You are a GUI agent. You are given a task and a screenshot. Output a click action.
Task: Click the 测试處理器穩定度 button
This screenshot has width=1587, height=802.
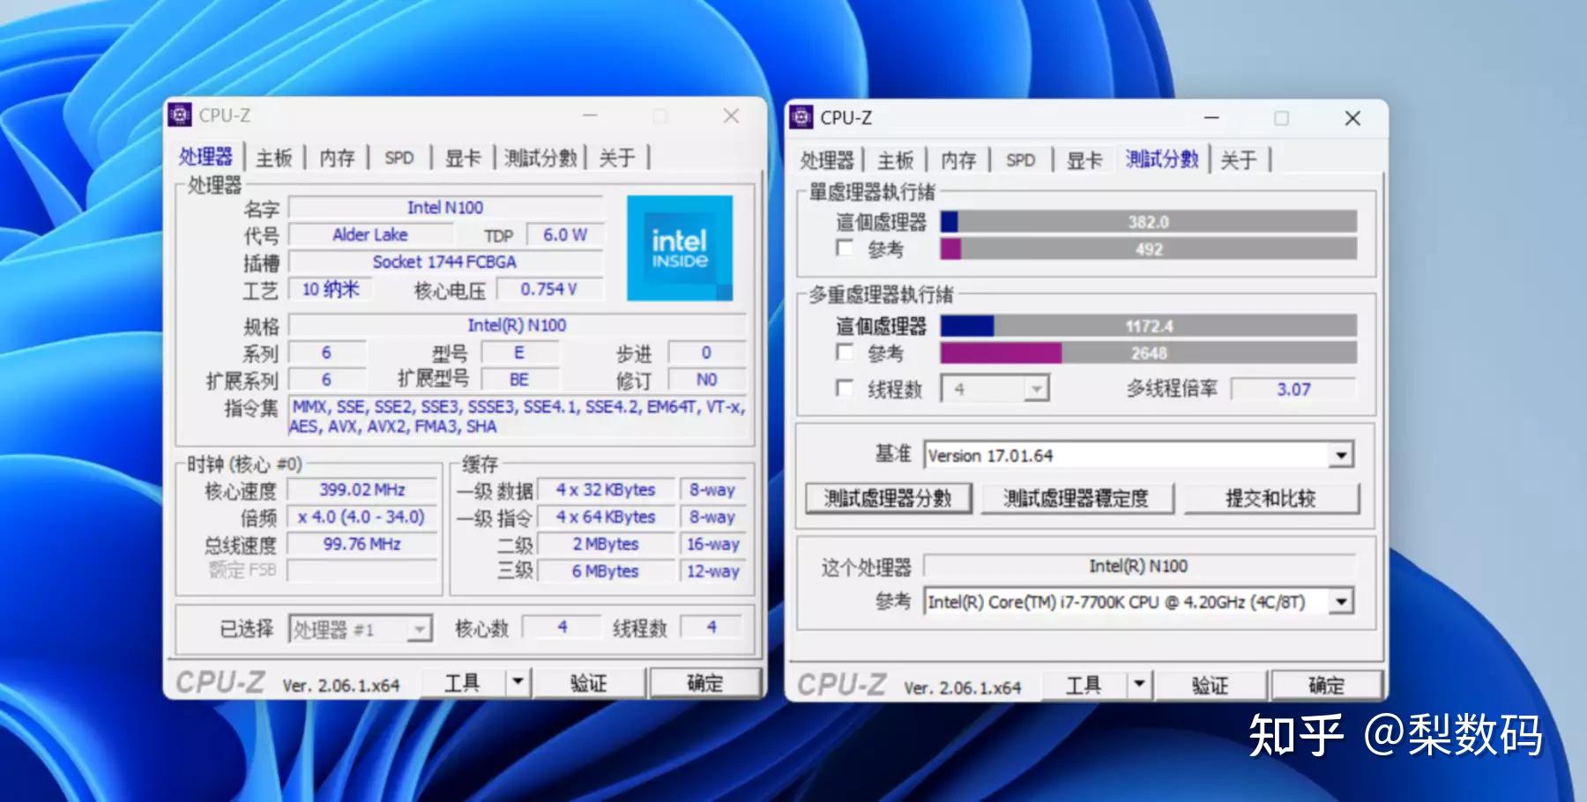[1077, 498]
